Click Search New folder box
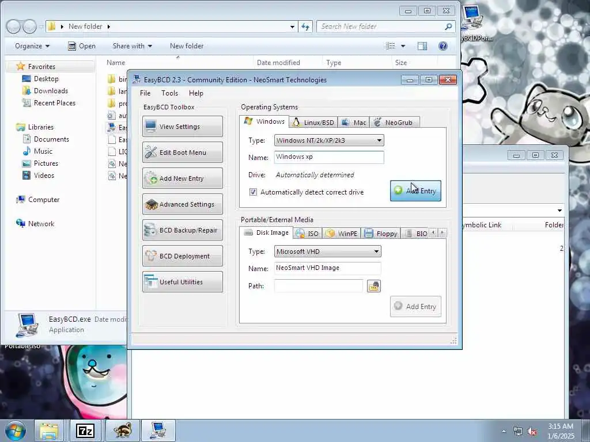590x442 pixels. coord(386,26)
